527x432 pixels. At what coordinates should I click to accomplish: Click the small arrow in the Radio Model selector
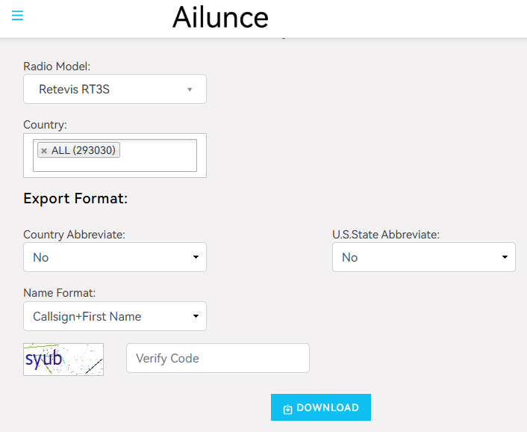point(190,90)
